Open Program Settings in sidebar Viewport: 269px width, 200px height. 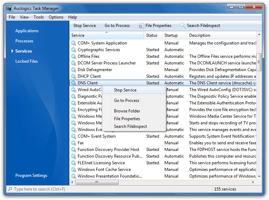(x=31, y=175)
